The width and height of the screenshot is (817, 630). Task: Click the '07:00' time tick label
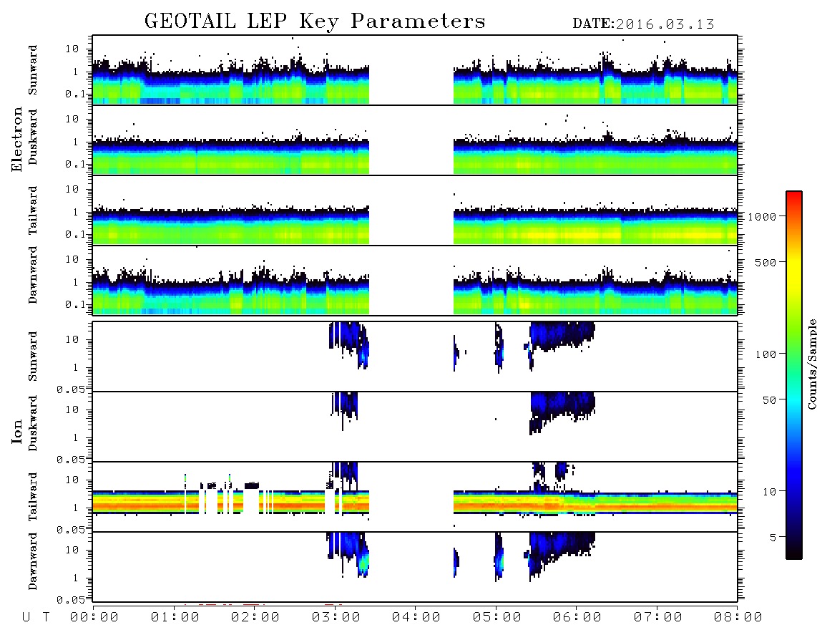(x=658, y=617)
